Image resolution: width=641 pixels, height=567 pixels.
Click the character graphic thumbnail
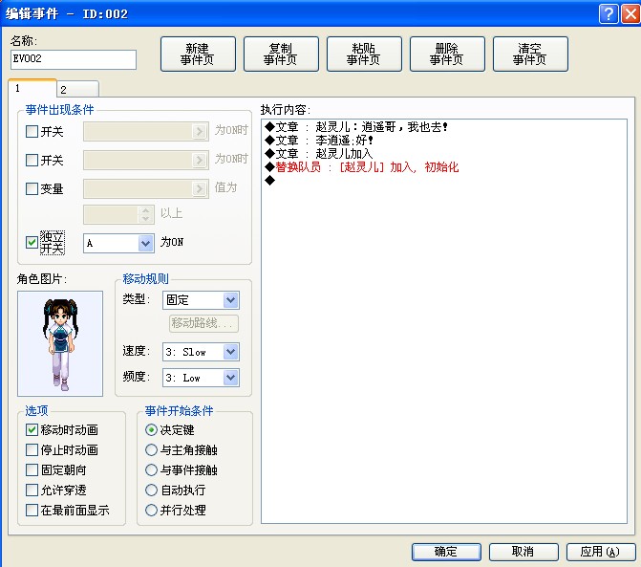60,343
